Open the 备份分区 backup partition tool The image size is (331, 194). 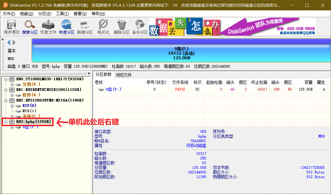tap(140, 27)
